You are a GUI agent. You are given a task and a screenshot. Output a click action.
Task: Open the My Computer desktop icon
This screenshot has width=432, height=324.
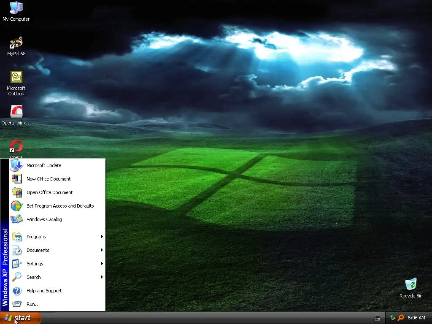click(16, 11)
